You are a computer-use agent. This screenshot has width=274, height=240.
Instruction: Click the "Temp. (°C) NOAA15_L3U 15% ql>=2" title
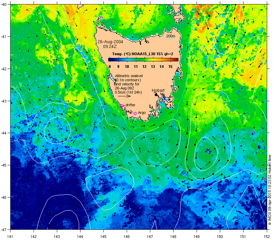pos(142,54)
